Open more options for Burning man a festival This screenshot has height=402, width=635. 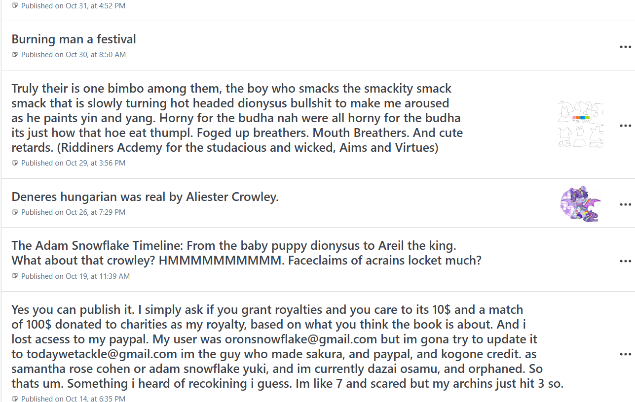[625, 47]
